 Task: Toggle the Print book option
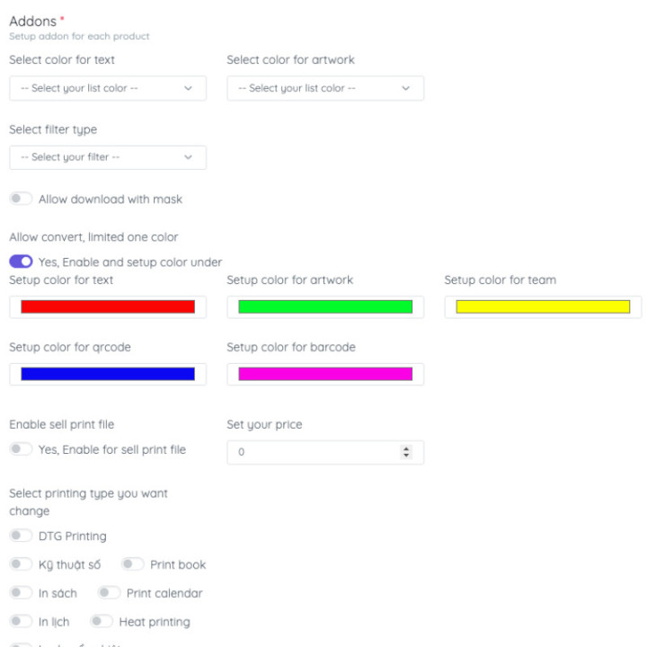133,564
